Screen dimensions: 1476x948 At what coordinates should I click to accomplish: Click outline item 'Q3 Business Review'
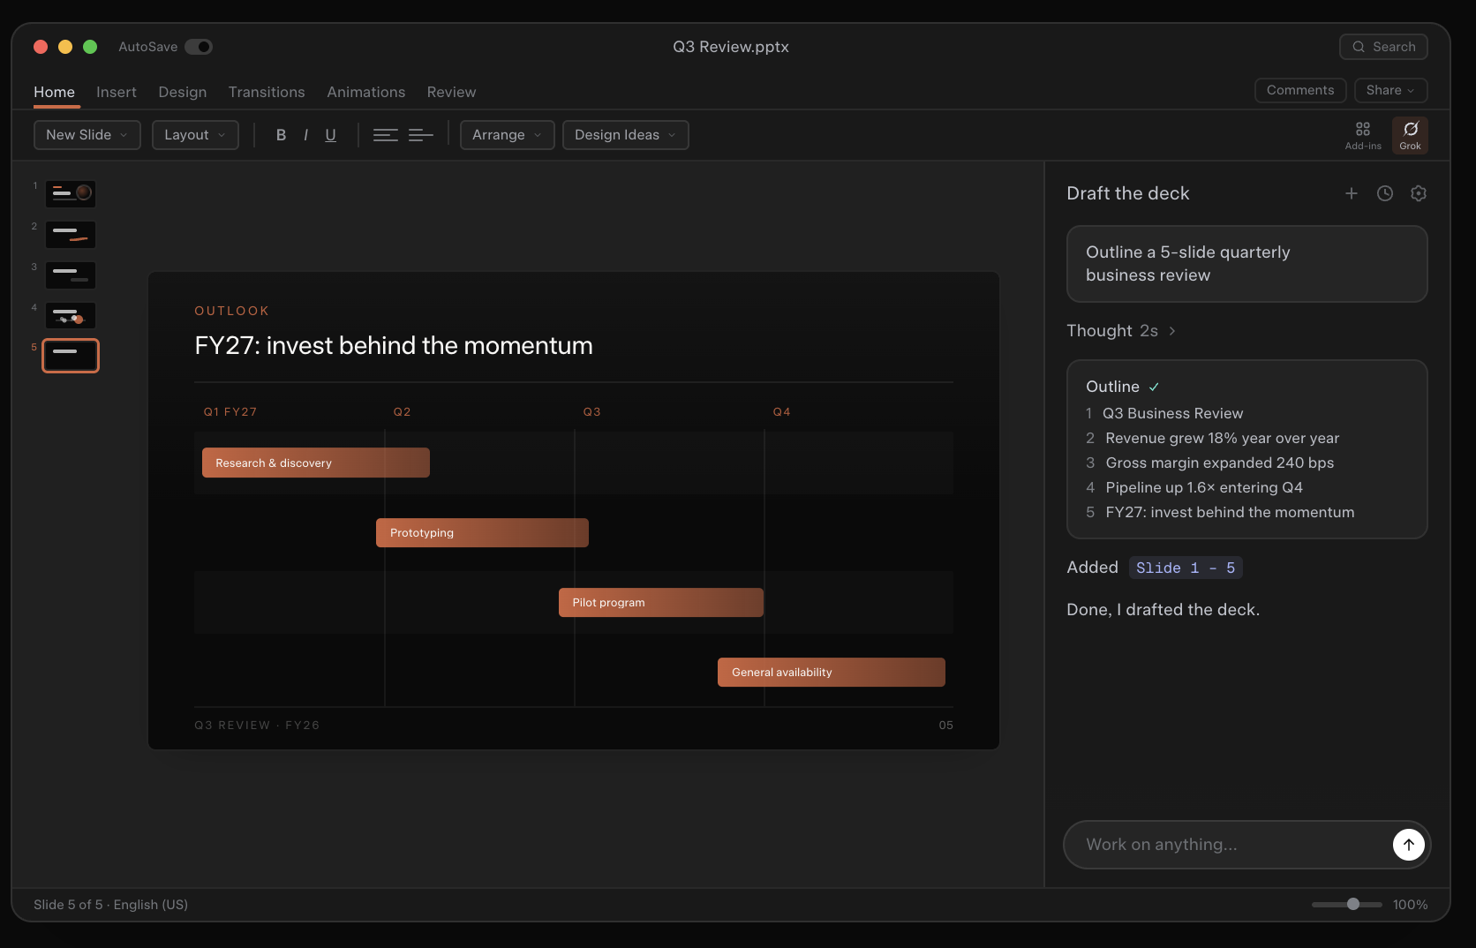(x=1172, y=413)
